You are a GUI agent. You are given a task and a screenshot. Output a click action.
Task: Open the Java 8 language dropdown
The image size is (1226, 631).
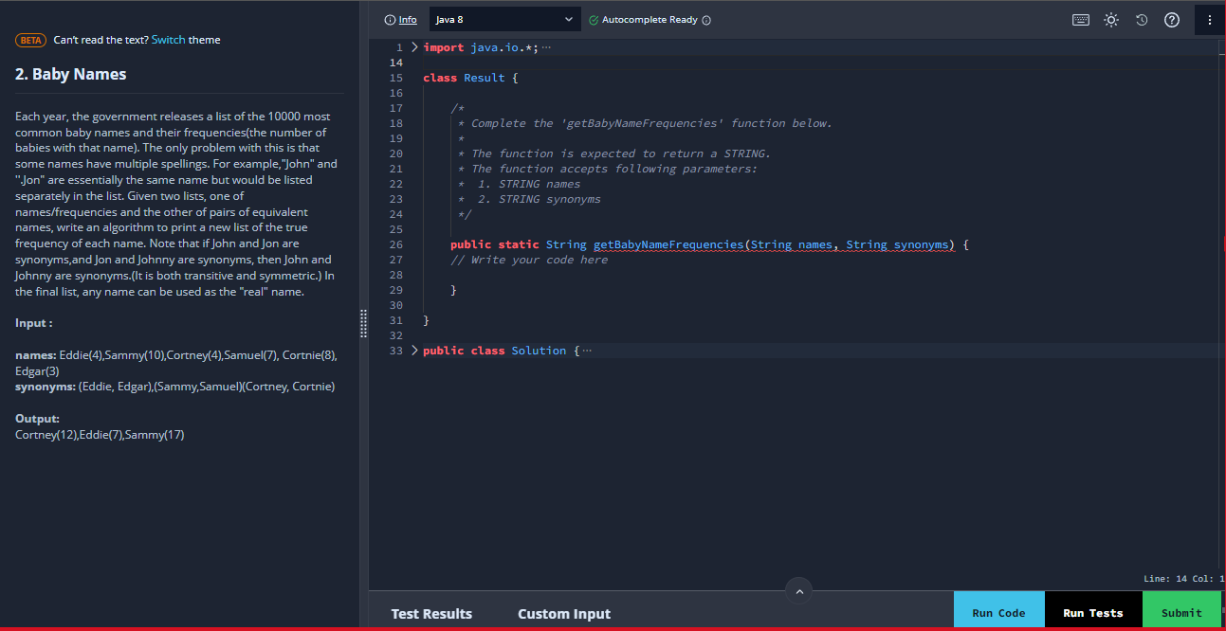[x=504, y=19]
